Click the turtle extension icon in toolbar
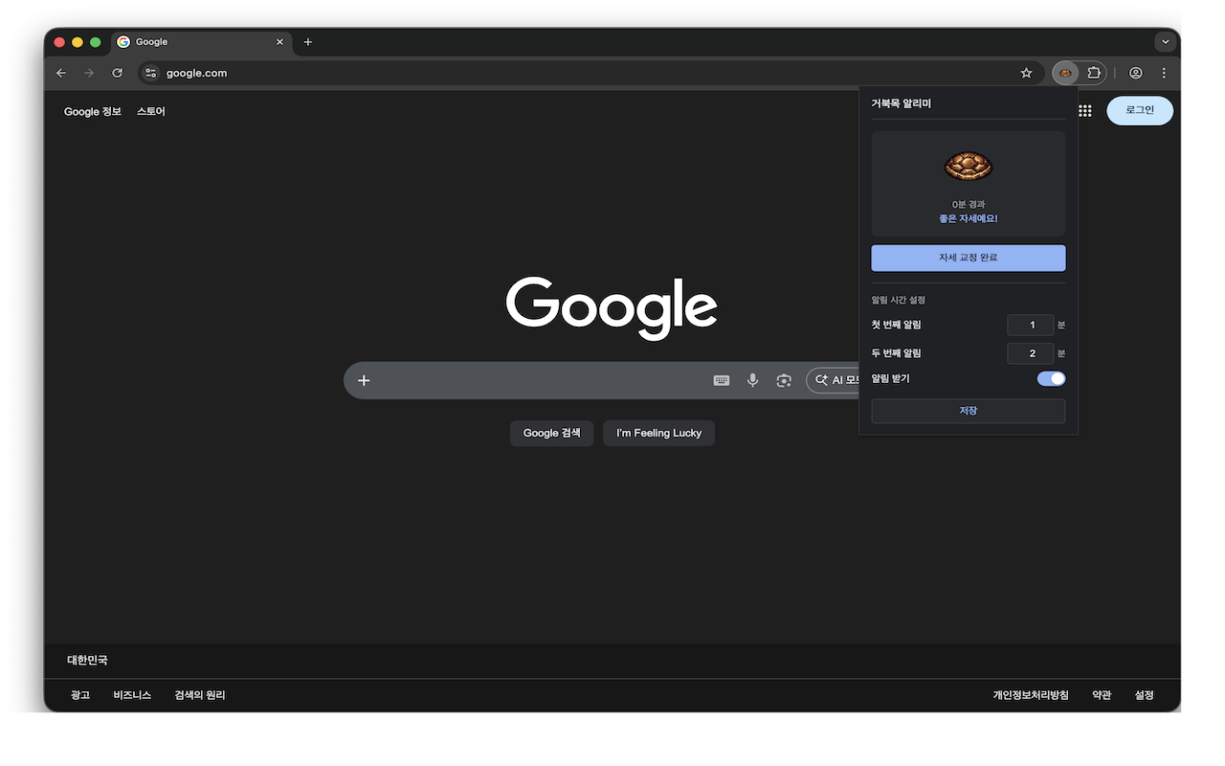Viewport: 1225px width, 766px height. 1065,73
